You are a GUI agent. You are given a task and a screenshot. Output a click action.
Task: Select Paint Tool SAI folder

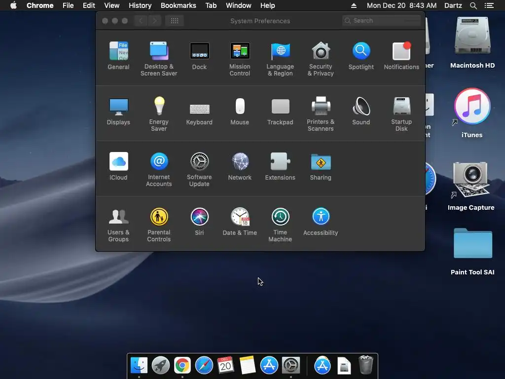pos(473,251)
